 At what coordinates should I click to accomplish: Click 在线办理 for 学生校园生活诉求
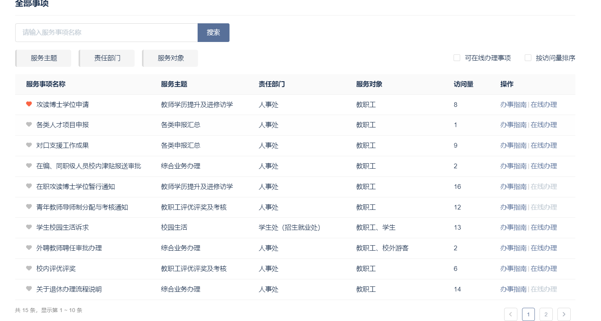(544, 227)
